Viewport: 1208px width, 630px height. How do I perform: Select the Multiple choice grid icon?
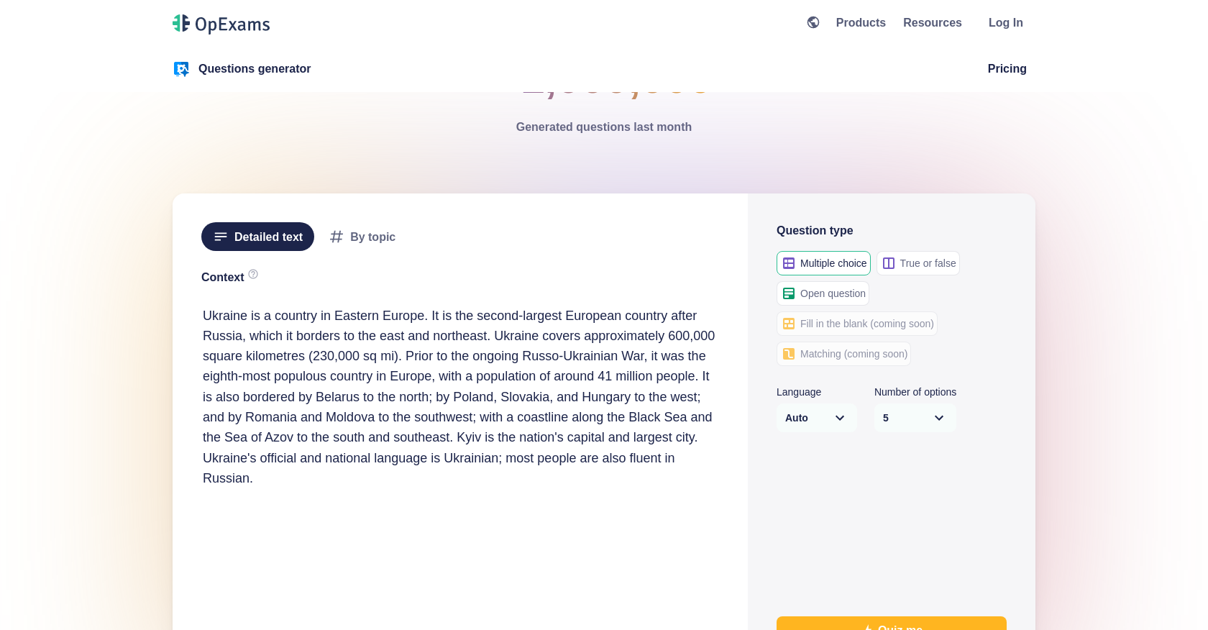click(788, 263)
